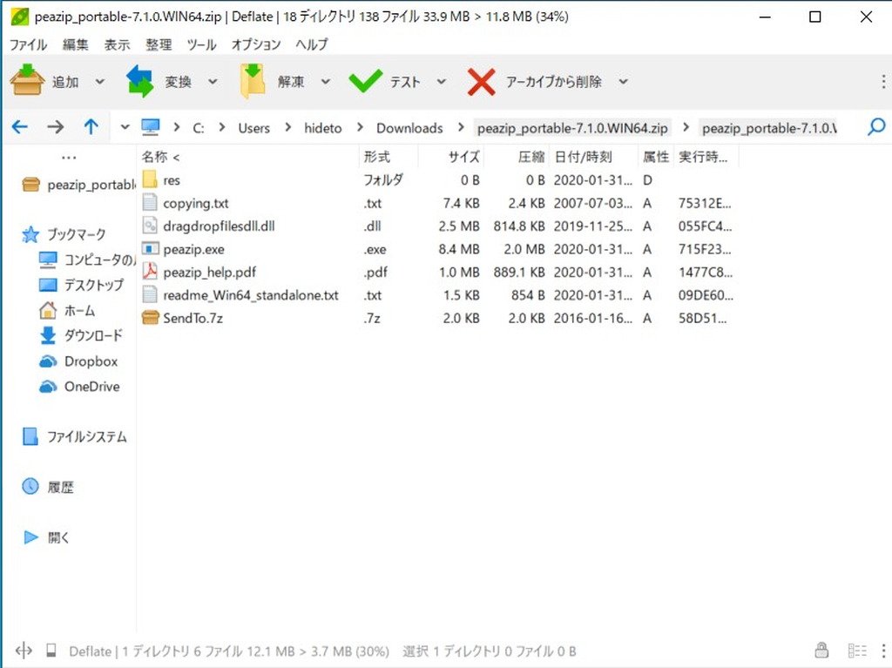The image size is (892, 668).
Task: Select the peazip.exe file entry
Action: [193, 249]
